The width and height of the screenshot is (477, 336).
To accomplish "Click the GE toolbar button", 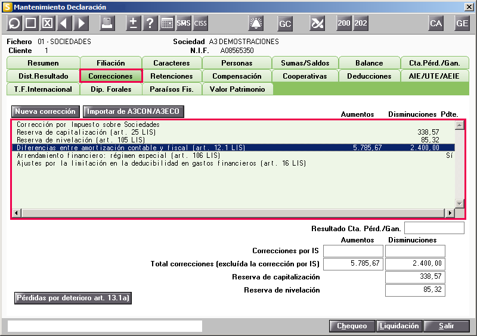I will [x=461, y=23].
